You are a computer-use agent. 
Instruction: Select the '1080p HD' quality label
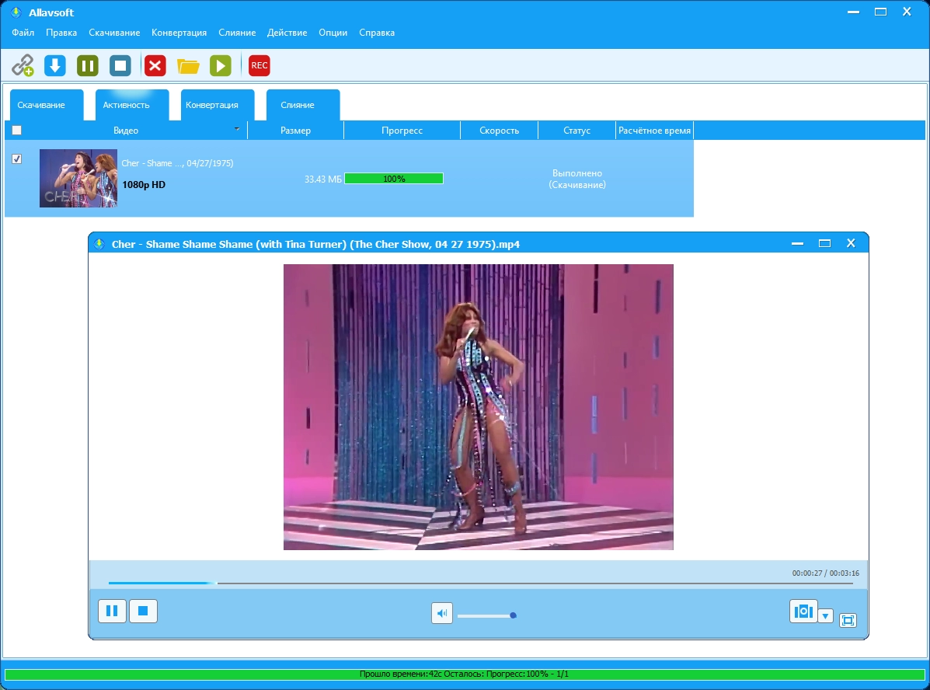(x=144, y=184)
